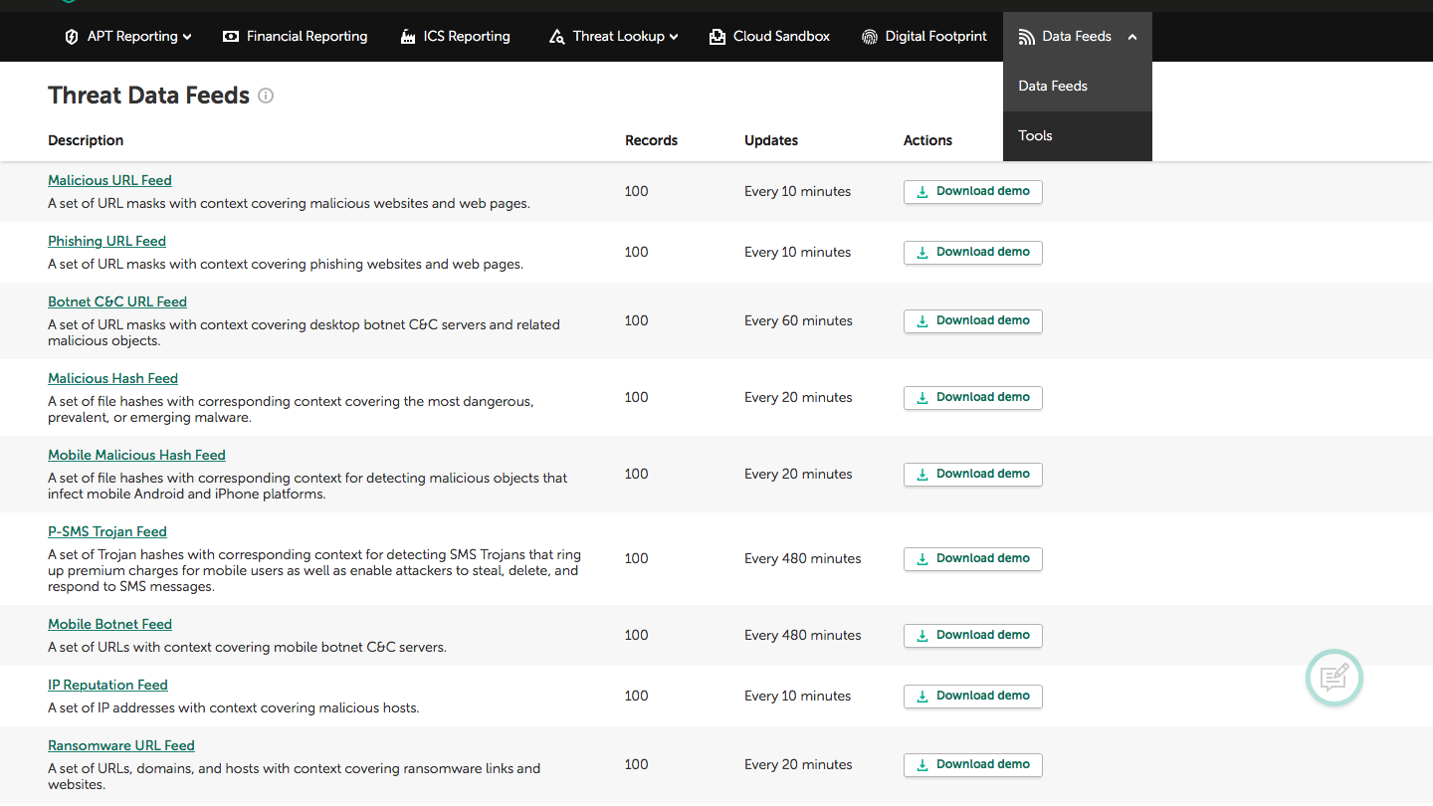Click the info icon beside Threat Data Feeds
Screen dimensions: 1433x806
pos(266,96)
